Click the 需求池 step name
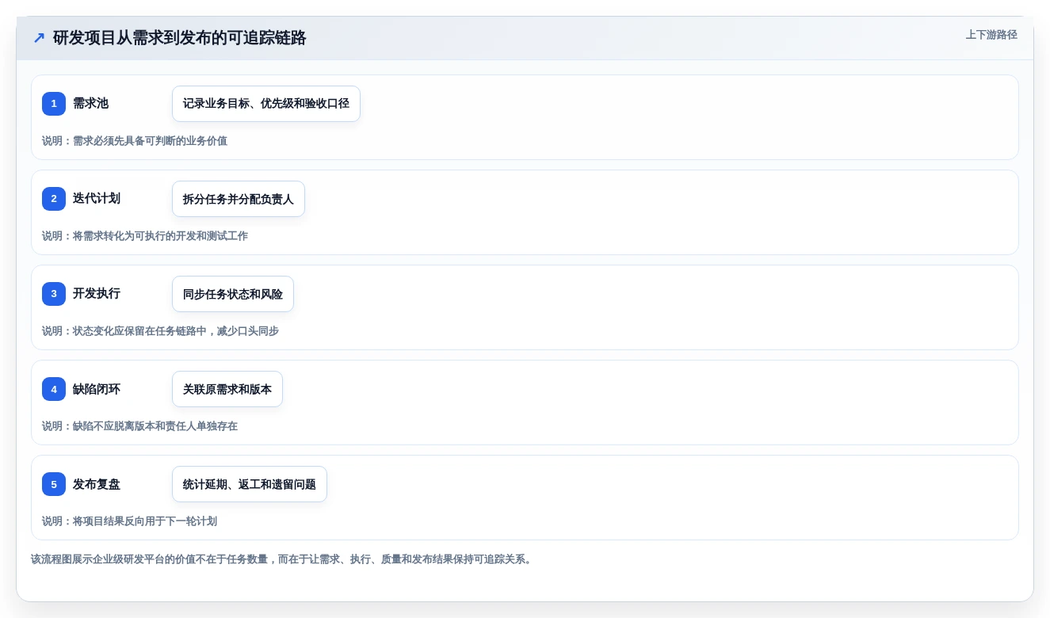 90,103
